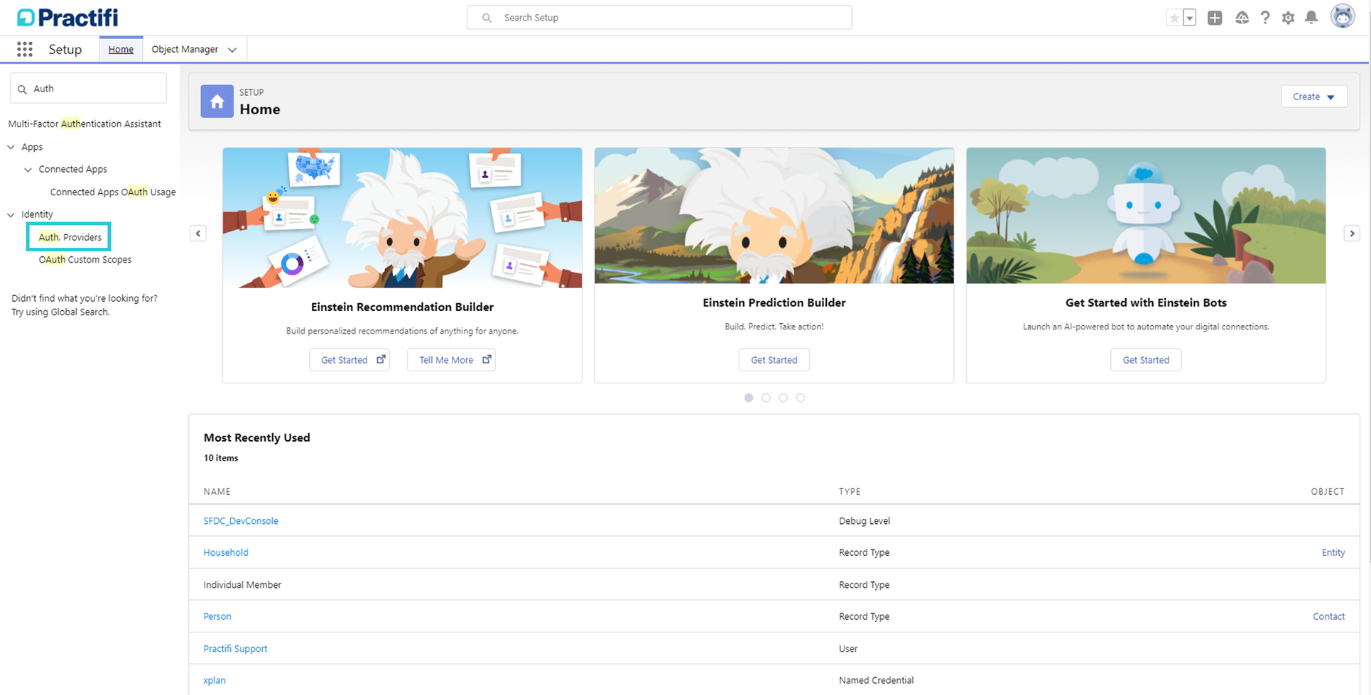Click the Search Setup field

[x=659, y=18]
